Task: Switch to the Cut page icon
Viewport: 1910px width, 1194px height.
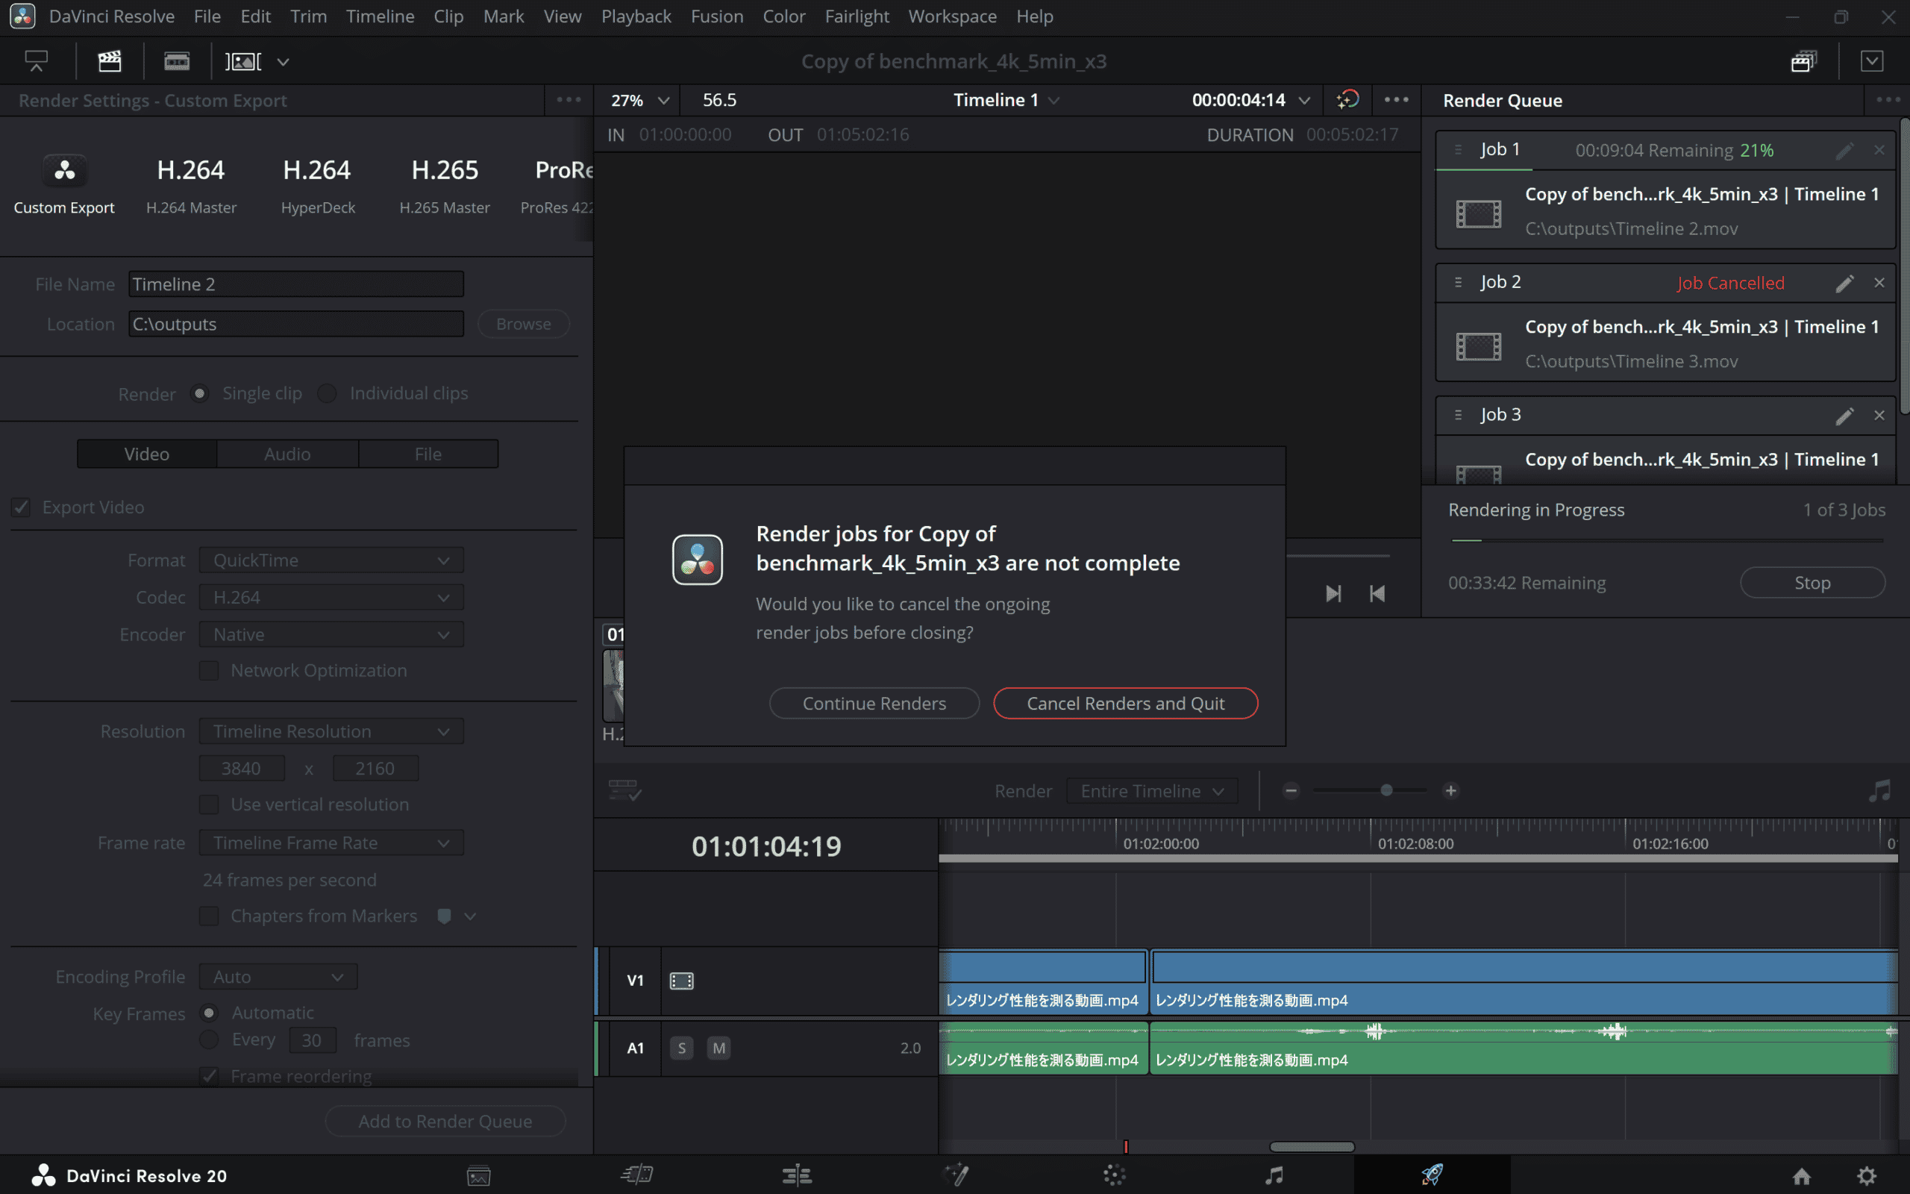Action: 637,1175
